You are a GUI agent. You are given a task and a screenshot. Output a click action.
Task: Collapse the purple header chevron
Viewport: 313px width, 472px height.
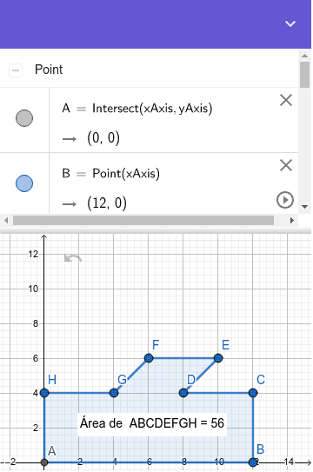coord(290,23)
